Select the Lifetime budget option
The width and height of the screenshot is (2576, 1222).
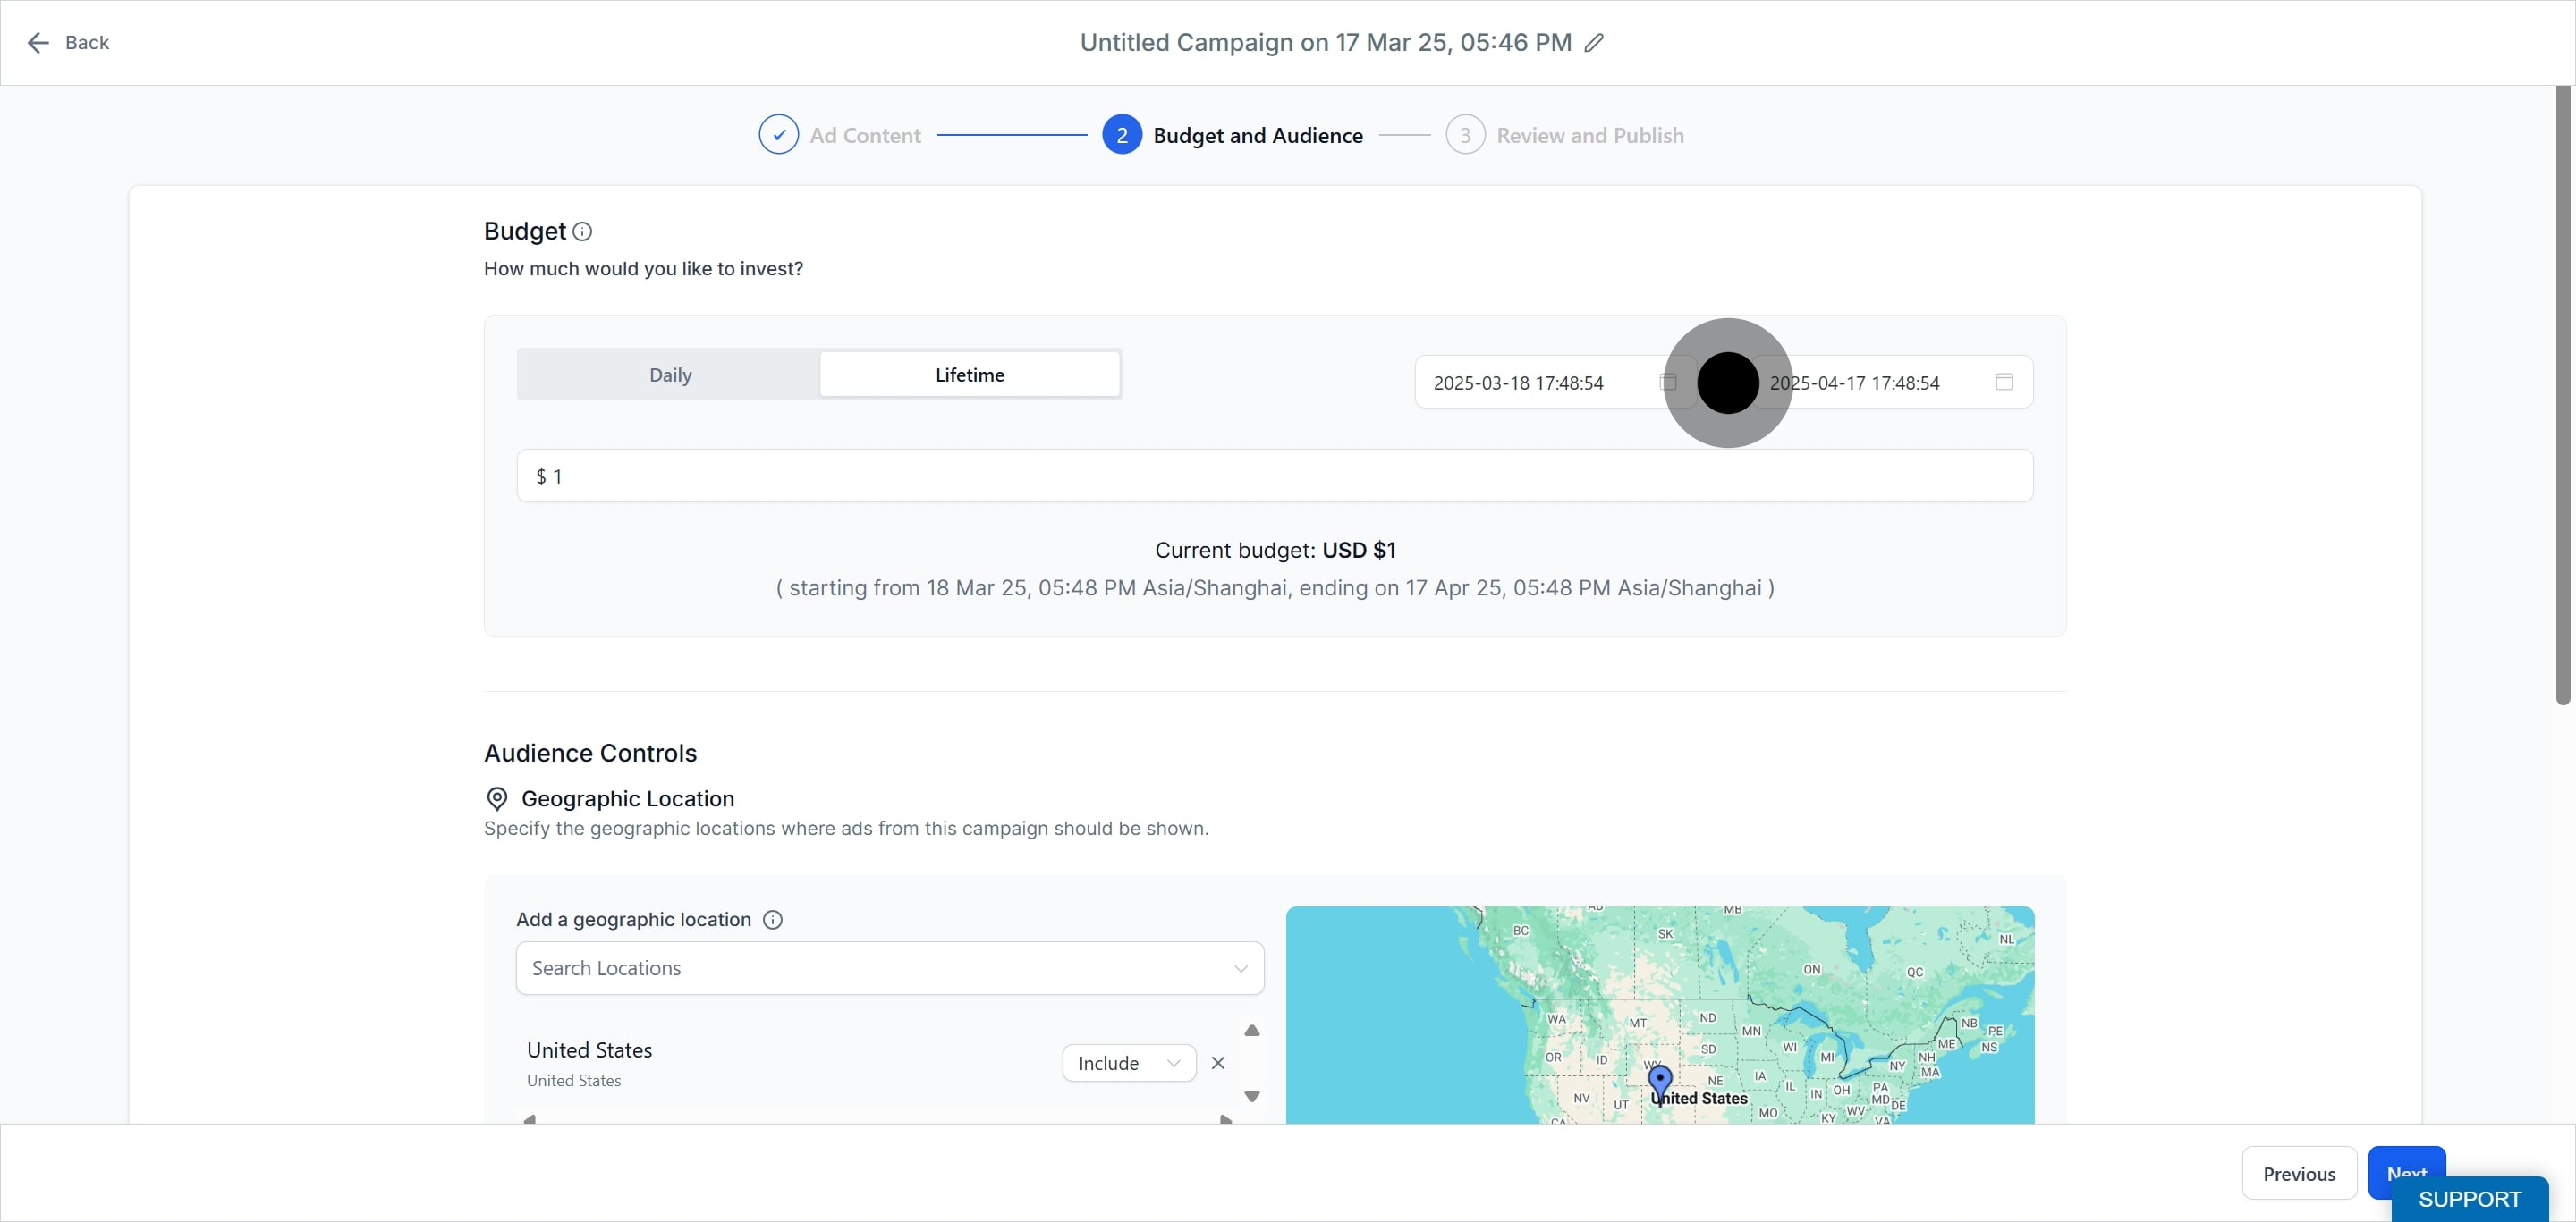969,375
